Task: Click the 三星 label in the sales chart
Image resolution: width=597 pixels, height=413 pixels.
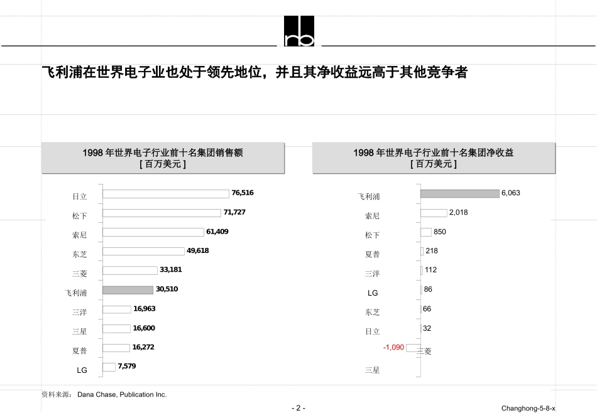Action: pyautogui.click(x=80, y=331)
